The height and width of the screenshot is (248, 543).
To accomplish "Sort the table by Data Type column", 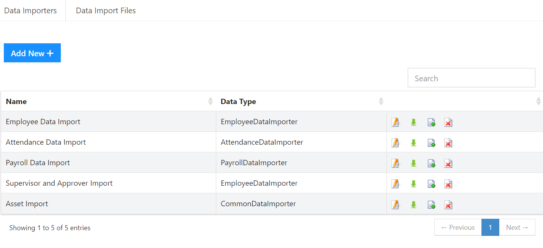I will click(x=381, y=101).
